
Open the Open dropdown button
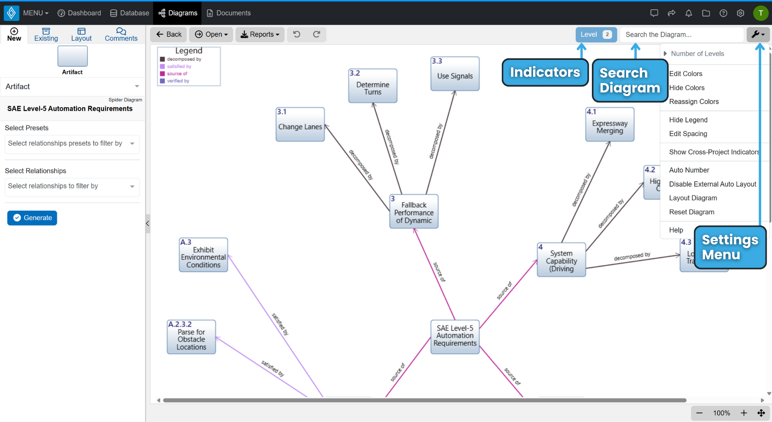[x=211, y=35]
